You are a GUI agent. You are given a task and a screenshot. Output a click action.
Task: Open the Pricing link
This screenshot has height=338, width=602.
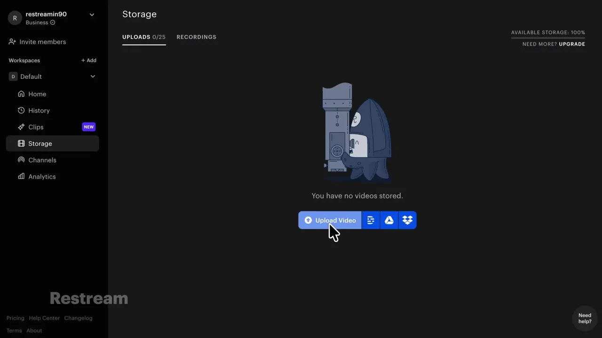pos(16,318)
